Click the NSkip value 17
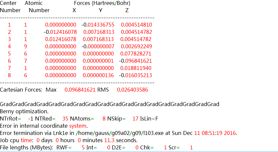 pos(136,119)
